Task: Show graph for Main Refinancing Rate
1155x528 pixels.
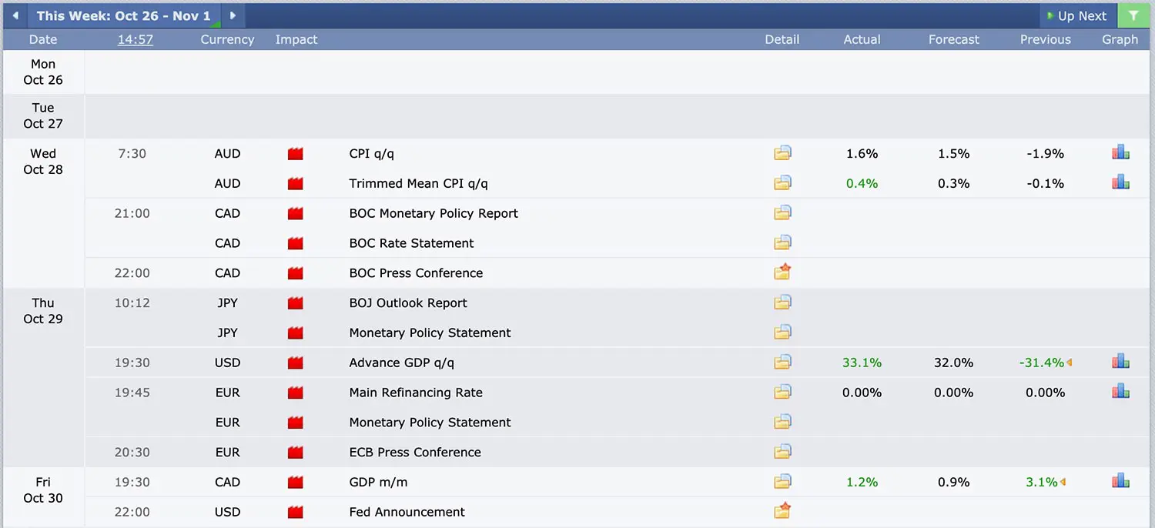Action: point(1120,392)
